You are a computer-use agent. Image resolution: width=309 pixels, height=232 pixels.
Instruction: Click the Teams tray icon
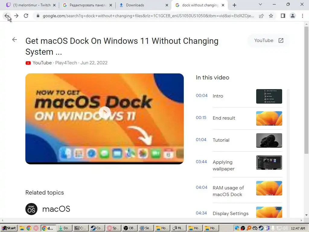267,228
